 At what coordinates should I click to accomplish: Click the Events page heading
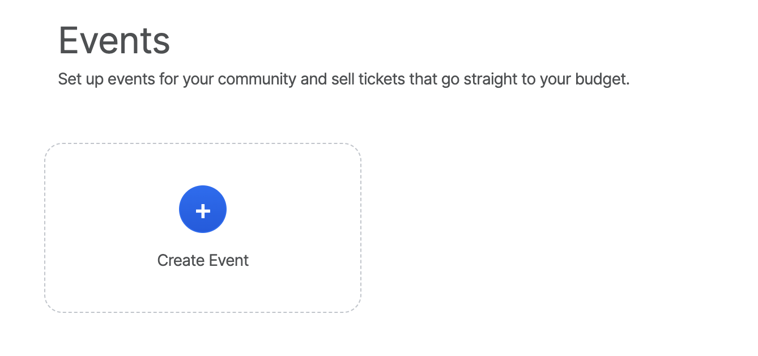pos(114,40)
